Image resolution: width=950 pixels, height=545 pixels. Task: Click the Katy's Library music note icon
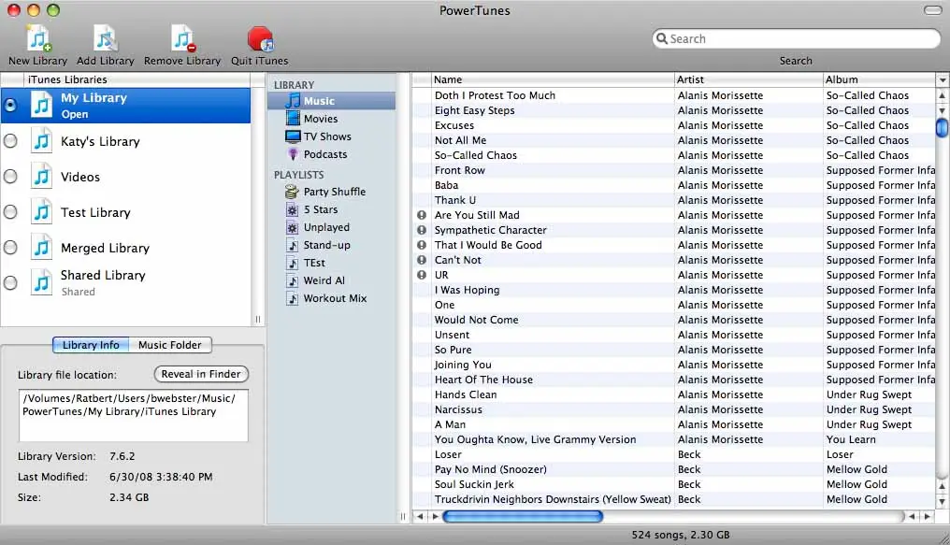(x=41, y=141)
